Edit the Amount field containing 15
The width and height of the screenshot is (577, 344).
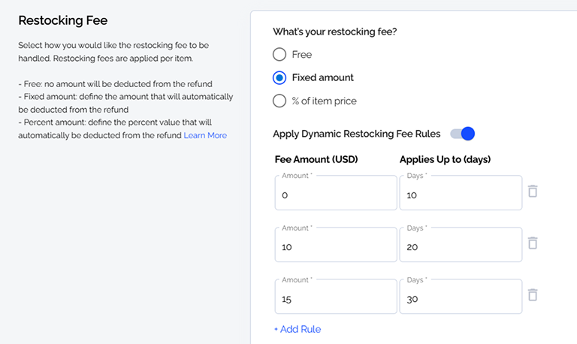point(336,297)
